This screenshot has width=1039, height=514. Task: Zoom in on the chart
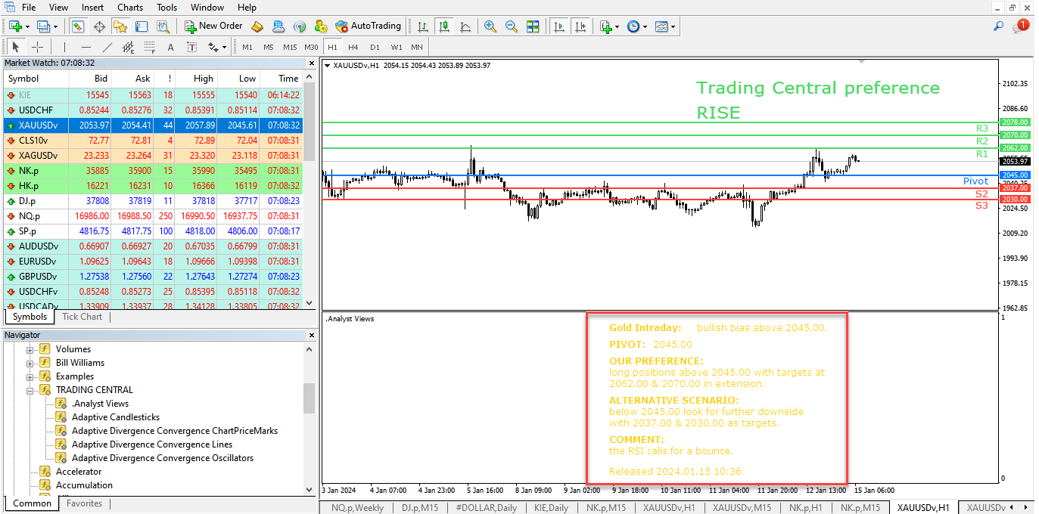(x=490, y=26)
